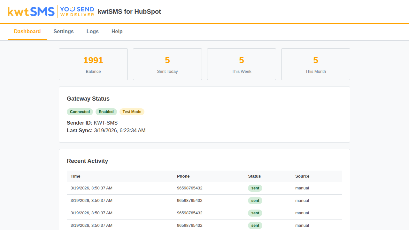The width and height of the screenshot is (409, 230).
Task: Click the Sent Today card showing 5
Action: (167, 64)
